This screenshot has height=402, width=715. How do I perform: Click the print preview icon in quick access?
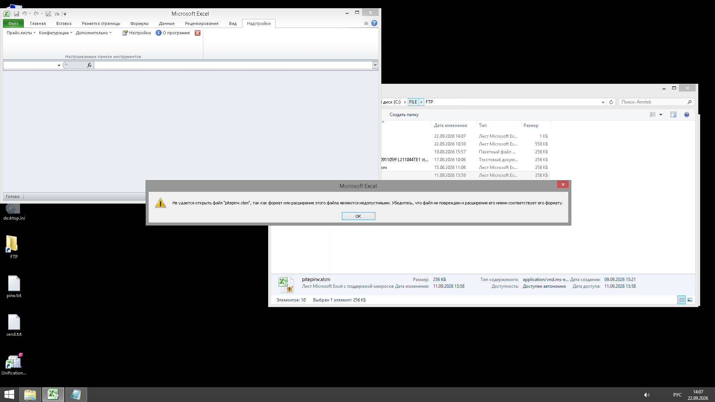[x=48, y=14]
